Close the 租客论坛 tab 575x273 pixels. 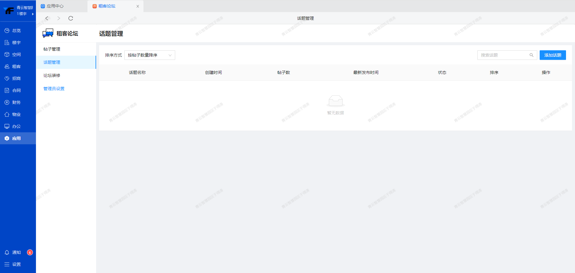(x=138, y=6)
